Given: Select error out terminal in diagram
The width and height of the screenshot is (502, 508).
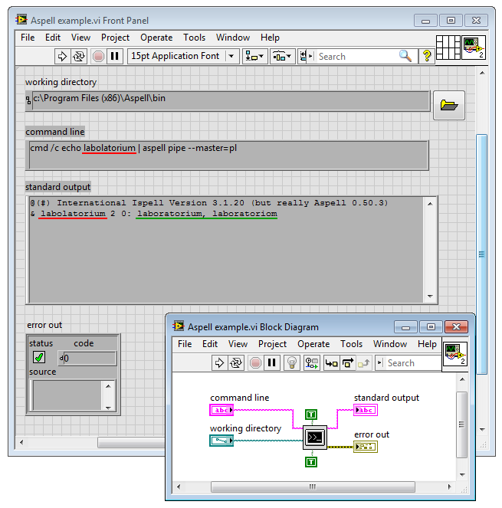Looking at the screenshot, I should tap(366, 447).
